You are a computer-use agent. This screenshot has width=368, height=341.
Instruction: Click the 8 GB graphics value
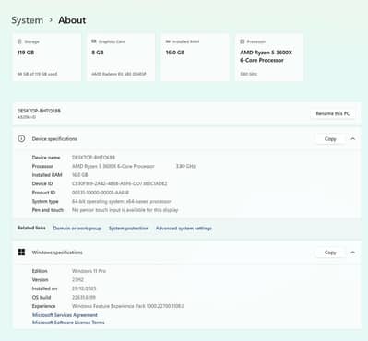98,53
